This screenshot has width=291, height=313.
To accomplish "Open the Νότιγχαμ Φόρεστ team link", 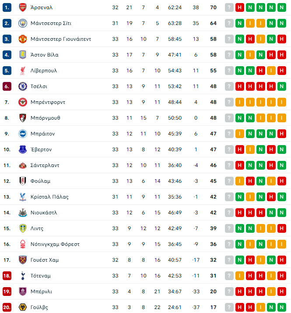I will pos(55,244).
